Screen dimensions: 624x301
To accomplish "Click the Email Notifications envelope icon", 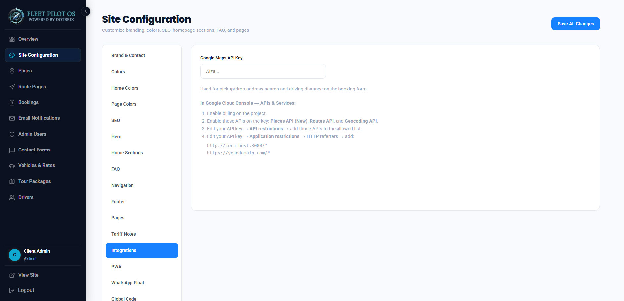I will [x=12, y=118].
